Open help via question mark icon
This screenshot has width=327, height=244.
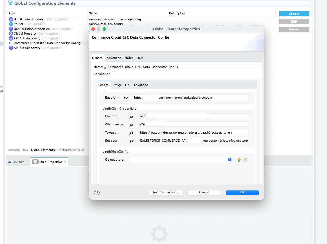click(97, 193)
